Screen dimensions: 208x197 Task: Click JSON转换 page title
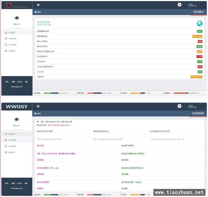198,113
